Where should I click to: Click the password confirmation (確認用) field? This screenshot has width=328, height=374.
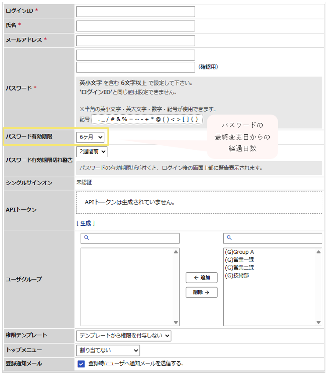pyautogui.click(x=135, y=67)
